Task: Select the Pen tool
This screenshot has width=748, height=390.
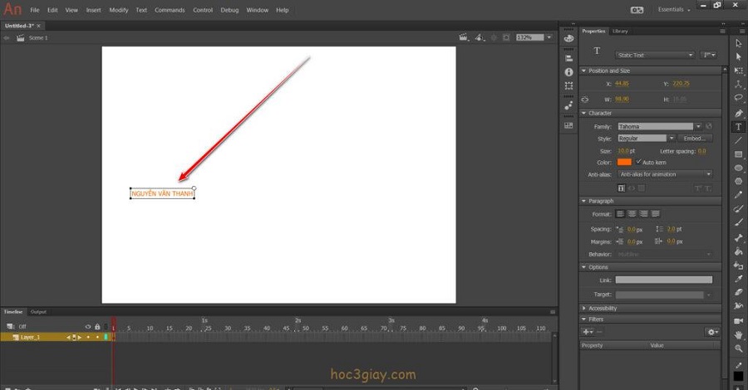Action: (738, 113)
